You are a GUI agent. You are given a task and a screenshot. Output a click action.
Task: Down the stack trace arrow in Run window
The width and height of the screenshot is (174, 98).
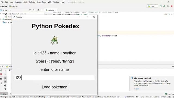[x=5, y=74]
